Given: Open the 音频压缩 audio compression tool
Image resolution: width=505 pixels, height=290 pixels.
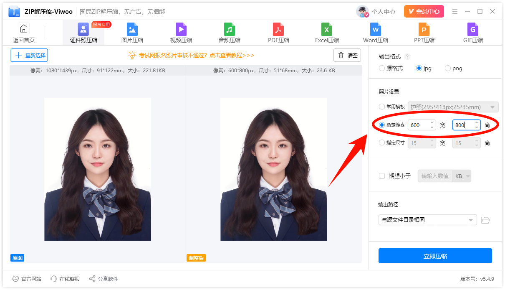Looking at the screenshot, I should click(230, 33).
